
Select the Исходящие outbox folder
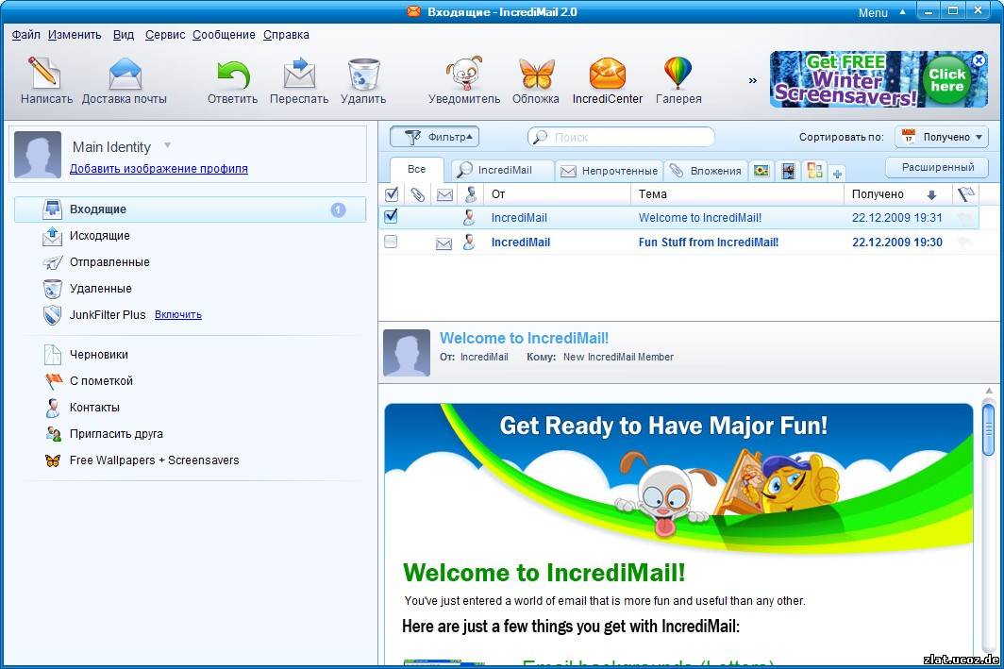click(x=190, y=236)
